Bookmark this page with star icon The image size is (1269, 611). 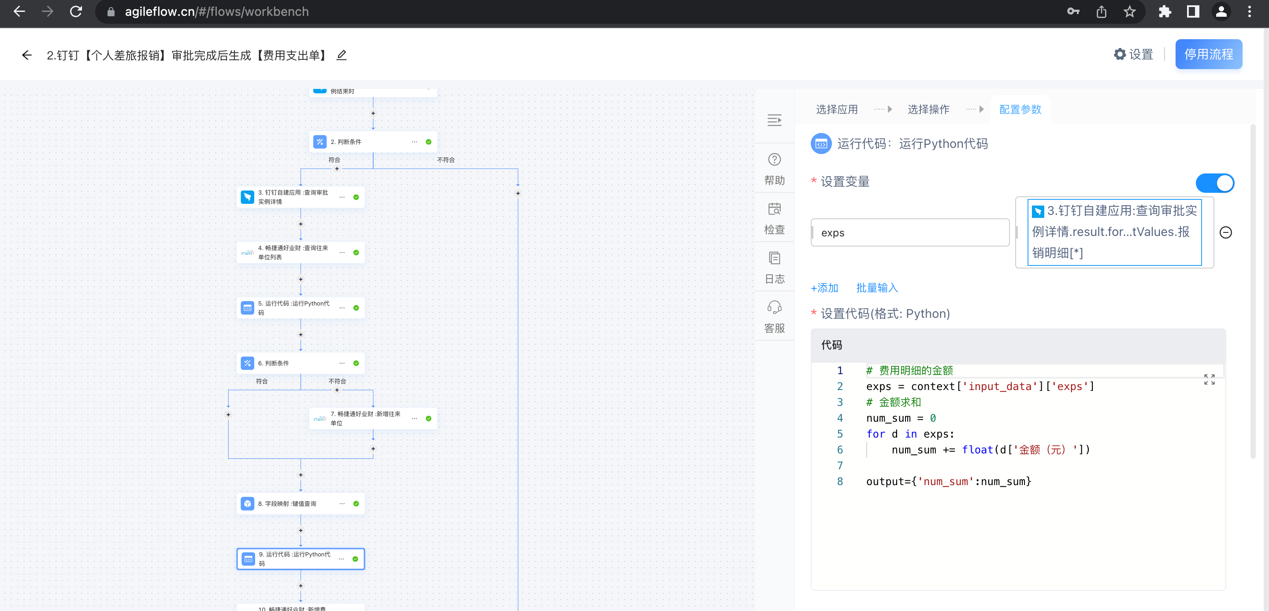(1130, 11)
